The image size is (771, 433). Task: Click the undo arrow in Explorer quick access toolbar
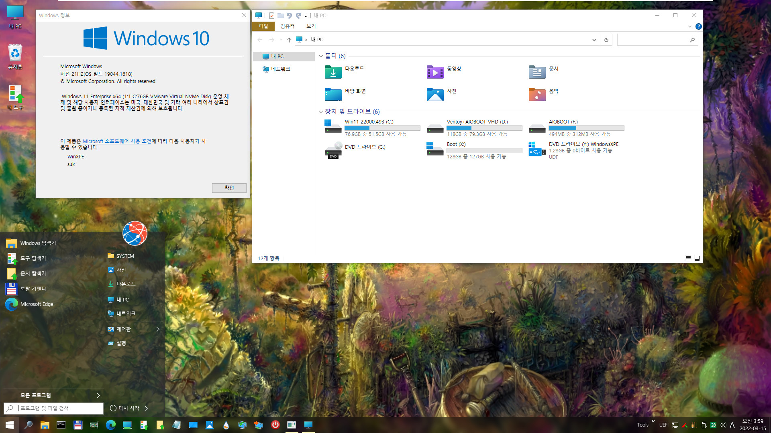pos(289,16)
